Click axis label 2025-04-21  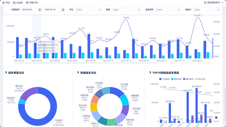(197, 61)
